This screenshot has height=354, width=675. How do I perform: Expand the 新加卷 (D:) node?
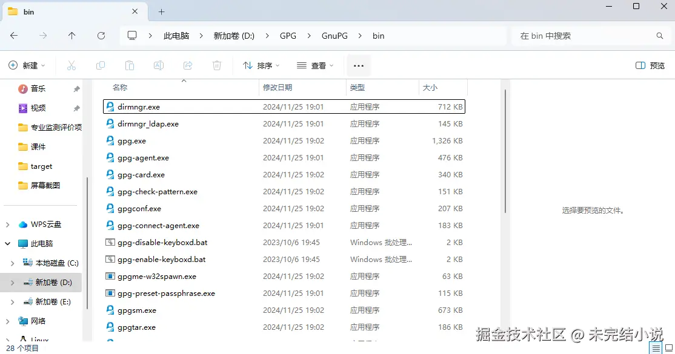(x=13, y=283)
